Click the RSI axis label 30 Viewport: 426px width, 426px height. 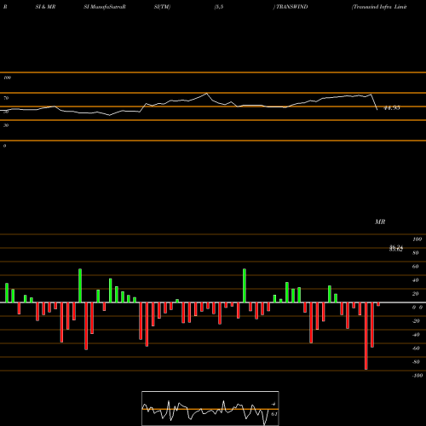[6, 125]
